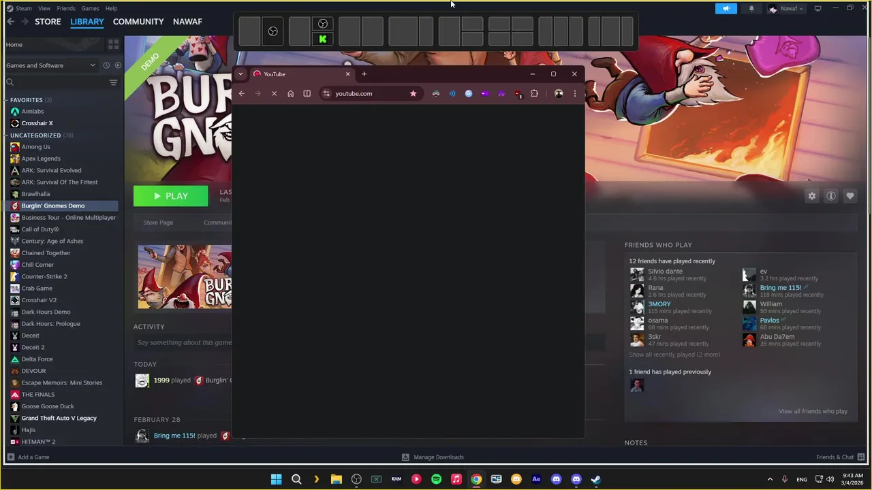
Task: Open the Games menu in Steam
Action: click(90, 8)
